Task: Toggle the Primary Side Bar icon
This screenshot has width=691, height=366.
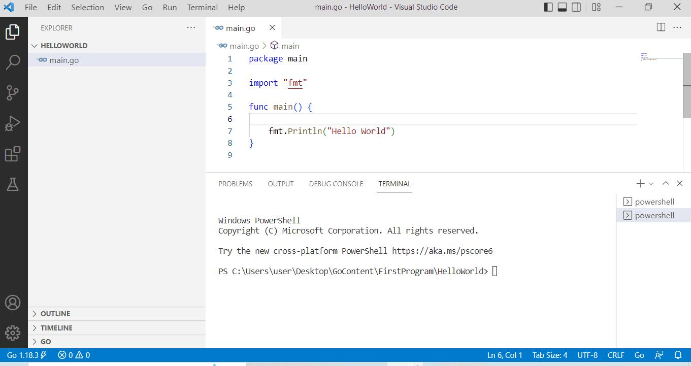Action: point(547,7)
